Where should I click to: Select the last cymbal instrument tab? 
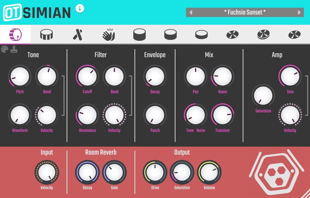[x=294, y=35]
